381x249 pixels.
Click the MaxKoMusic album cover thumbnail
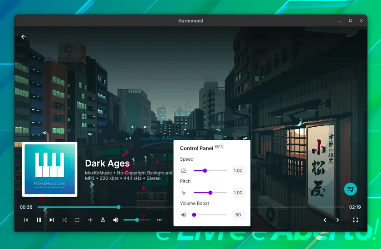pos(50,169)
